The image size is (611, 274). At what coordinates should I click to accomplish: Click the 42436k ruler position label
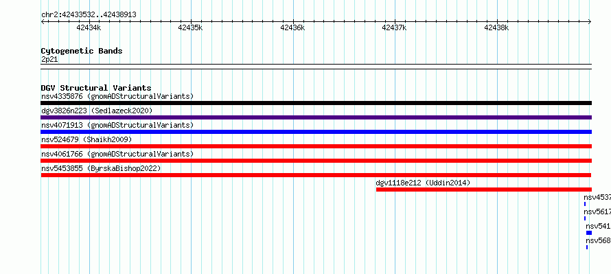292,27
